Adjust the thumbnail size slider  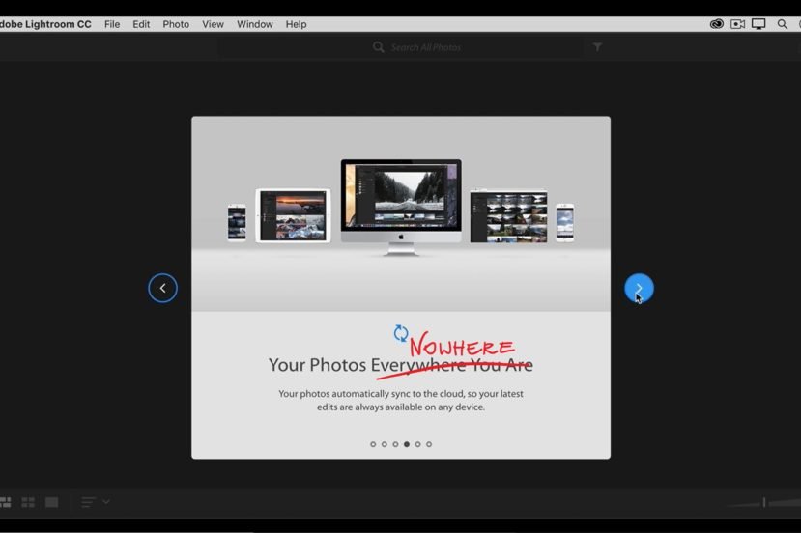[763, 503]
